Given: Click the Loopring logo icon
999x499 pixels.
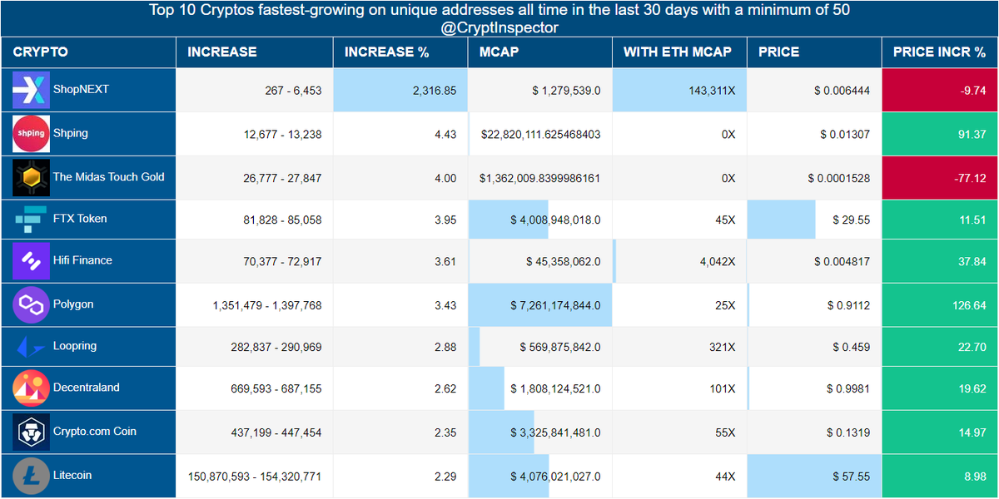Looking at the screenshot, I should point(32,347).
